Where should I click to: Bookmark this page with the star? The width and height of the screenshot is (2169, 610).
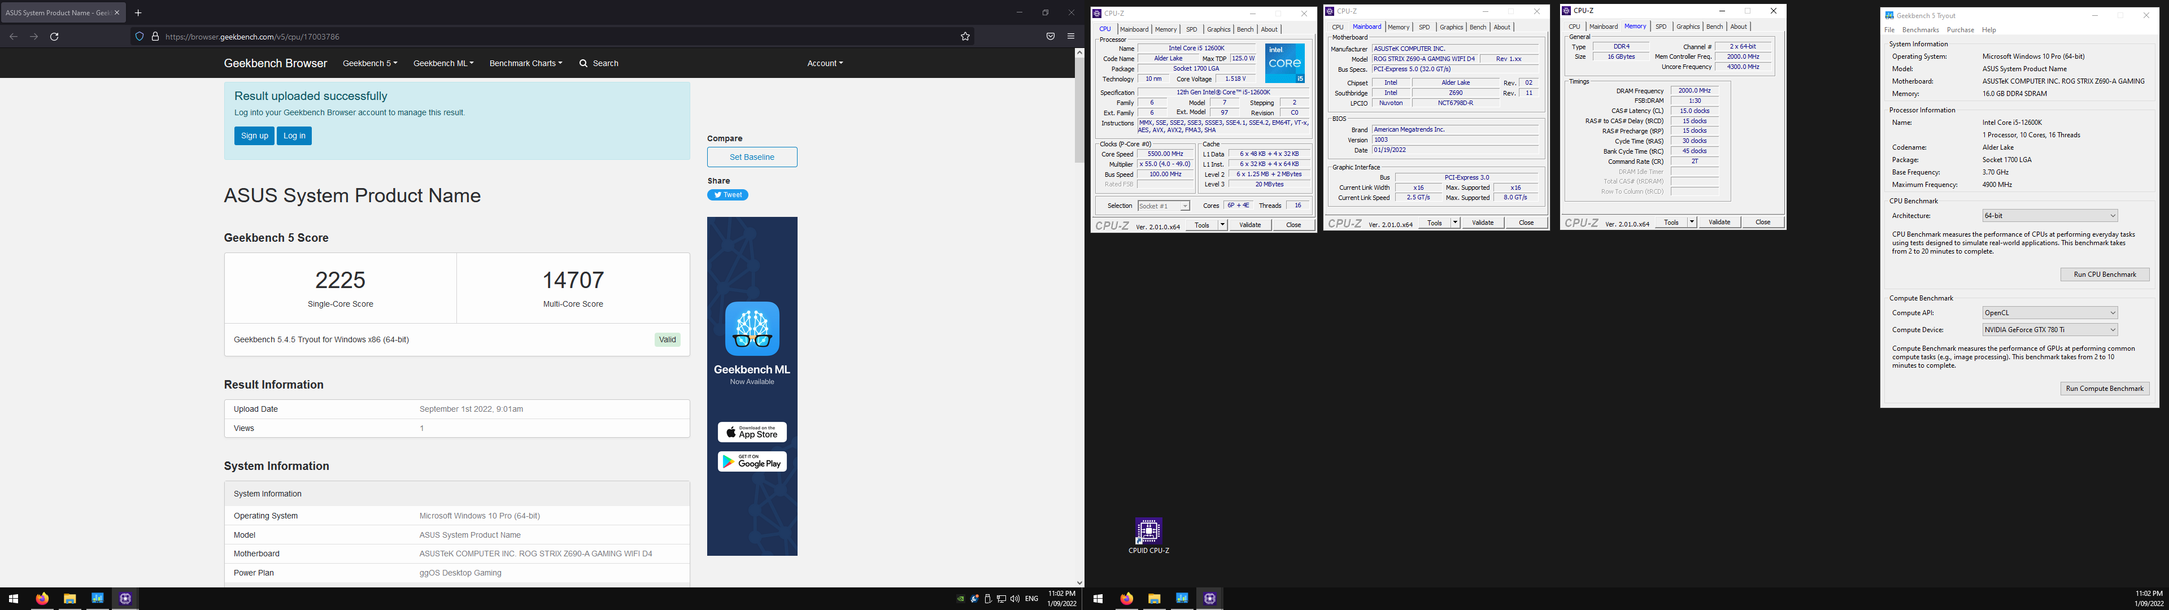coord(965,36)
